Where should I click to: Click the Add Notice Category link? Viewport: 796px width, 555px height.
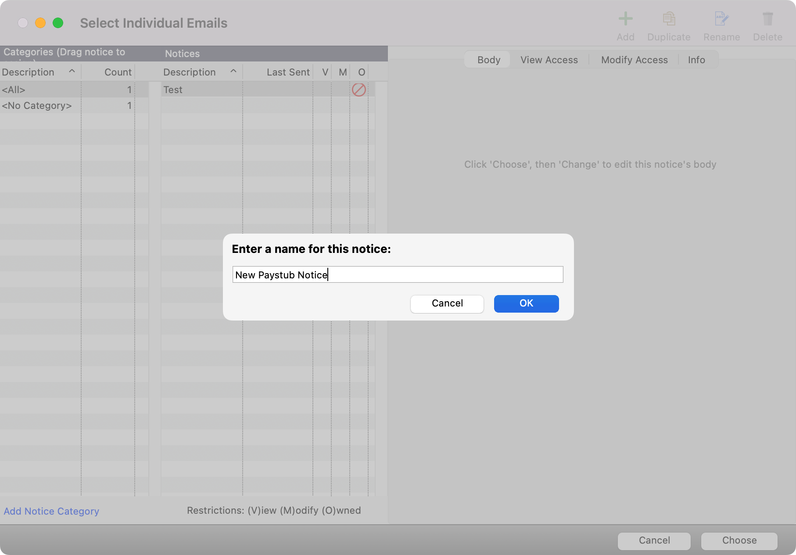tap(51, 511)
